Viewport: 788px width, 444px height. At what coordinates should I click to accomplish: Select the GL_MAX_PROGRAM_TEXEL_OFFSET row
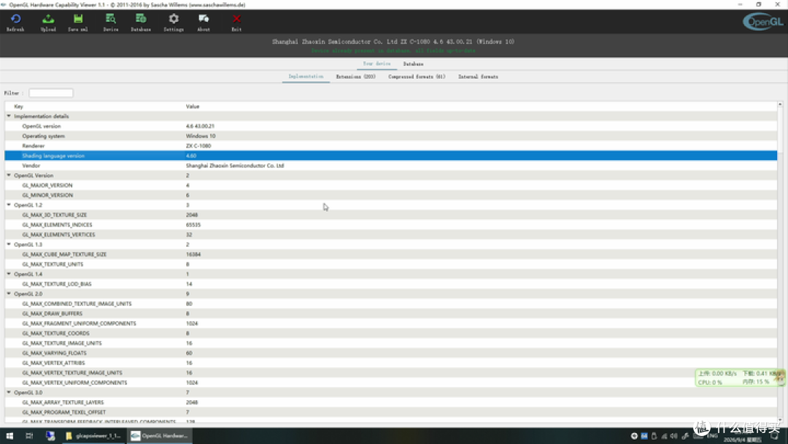pyautogui.click(x=391, y=412)
